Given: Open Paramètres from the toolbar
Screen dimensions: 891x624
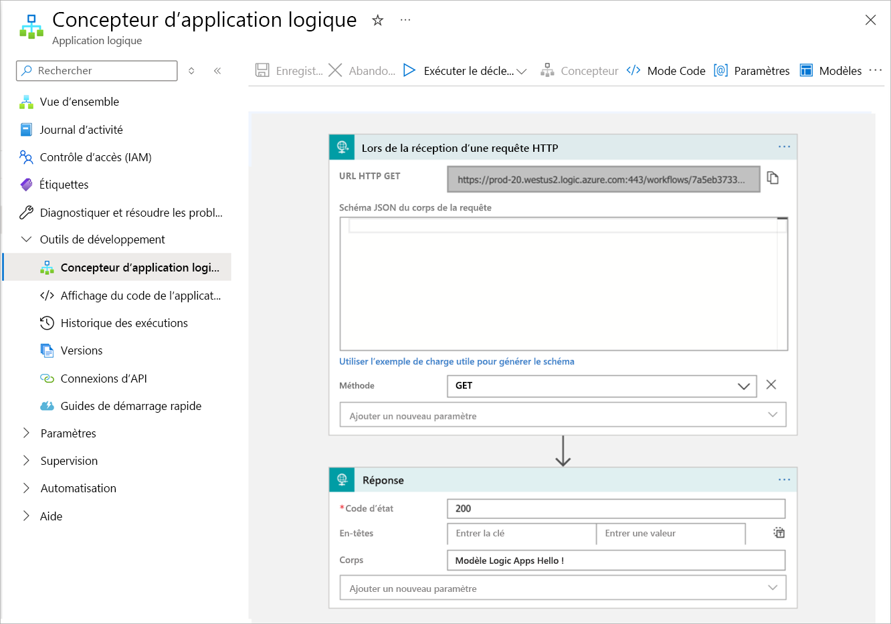Looking at the screenshot, I should point(752,70).
